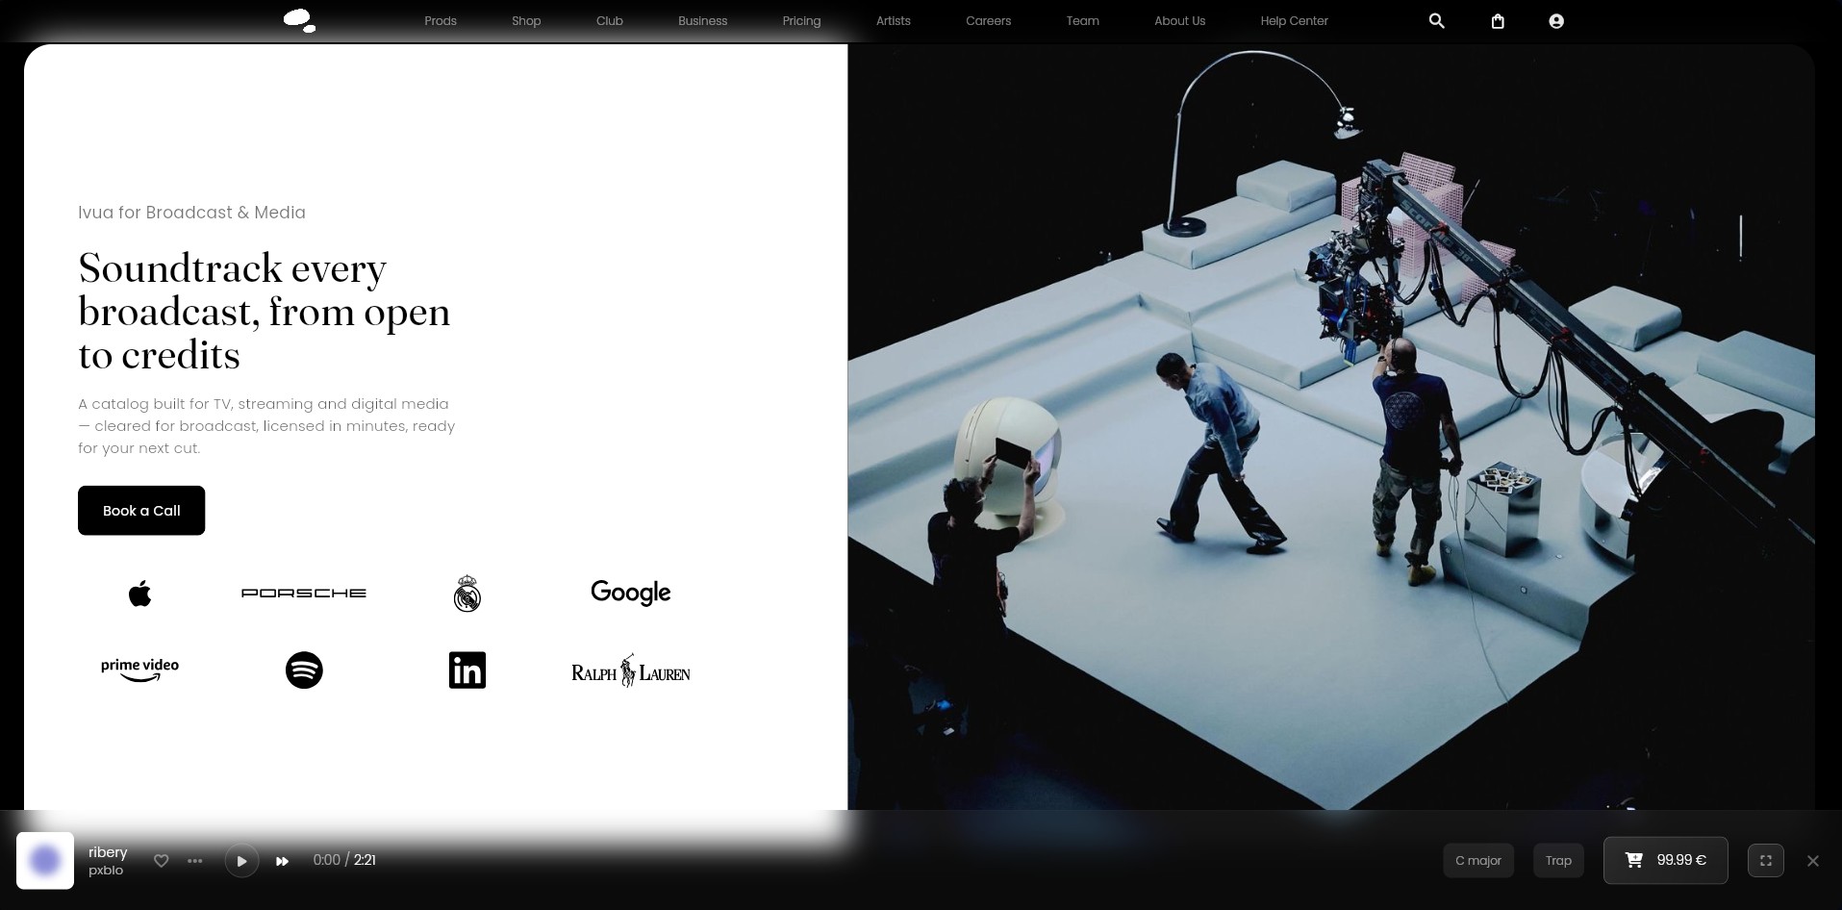
Task: Click the Apple logo
Action: 139,594
